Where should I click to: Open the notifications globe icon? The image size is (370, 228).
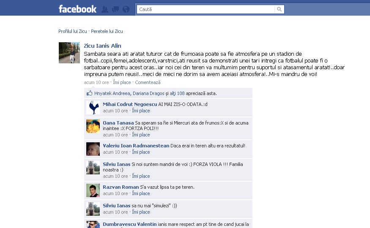[126, 9]
